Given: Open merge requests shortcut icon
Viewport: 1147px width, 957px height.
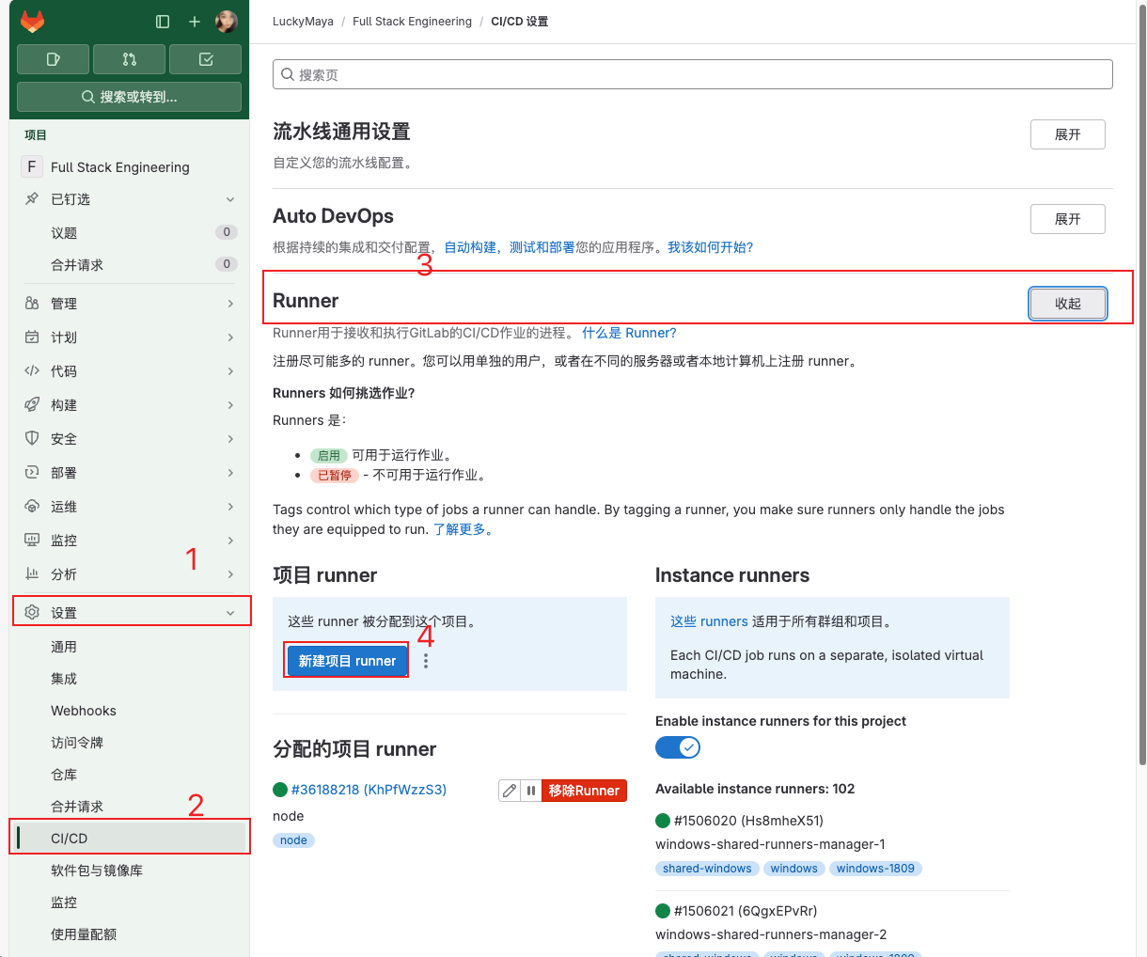Looking at the screenshot, I should tap(130, 59).
